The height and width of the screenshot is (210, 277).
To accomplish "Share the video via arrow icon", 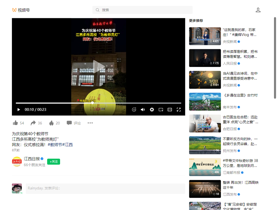I will [33, 123].
